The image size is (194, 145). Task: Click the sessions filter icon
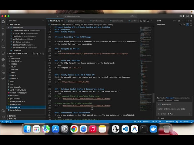click(187, 24)
